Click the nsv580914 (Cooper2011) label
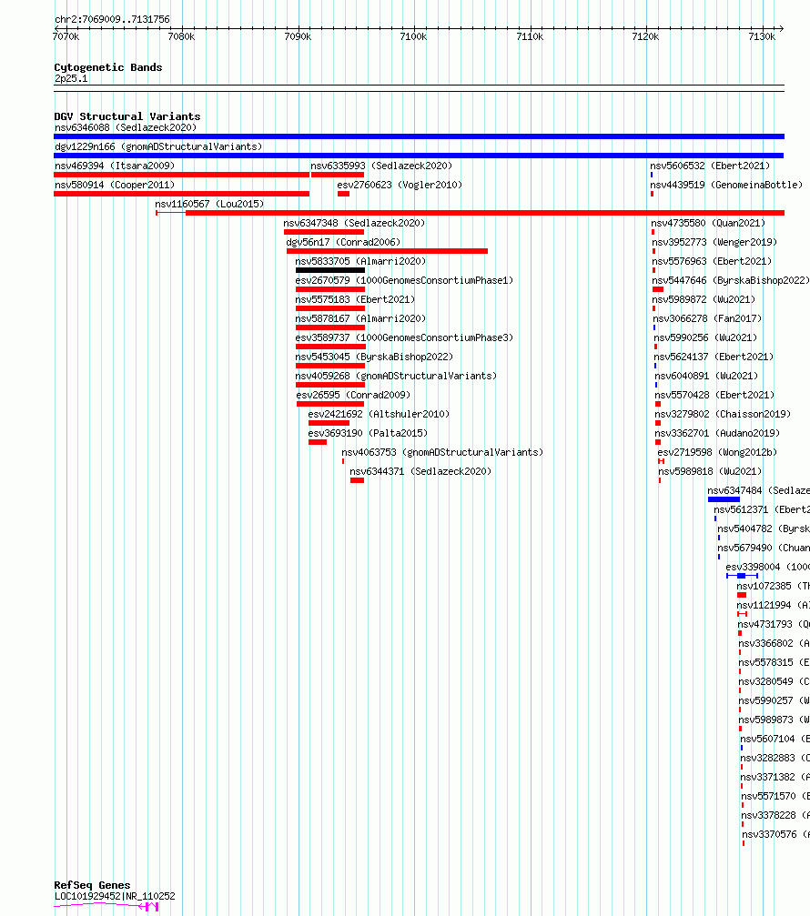Viewport: 810px width, 916px height. coord(115,186)
